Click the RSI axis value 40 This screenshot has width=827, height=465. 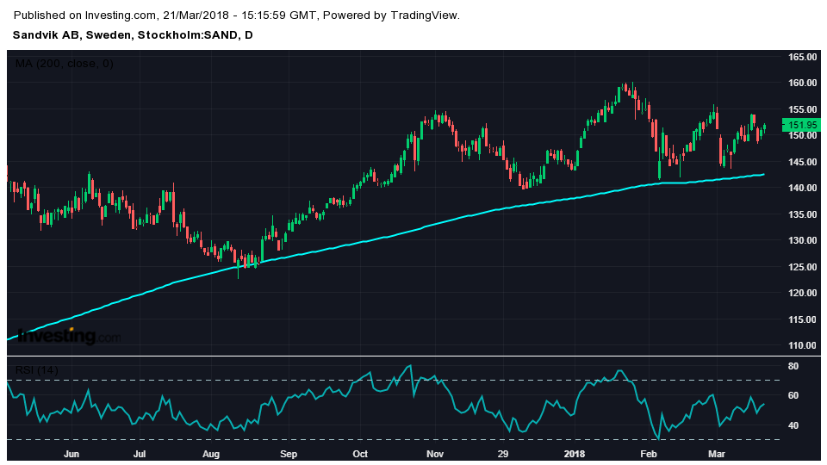click(x=793, y=425)
